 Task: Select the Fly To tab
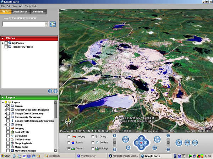point(6,12)
